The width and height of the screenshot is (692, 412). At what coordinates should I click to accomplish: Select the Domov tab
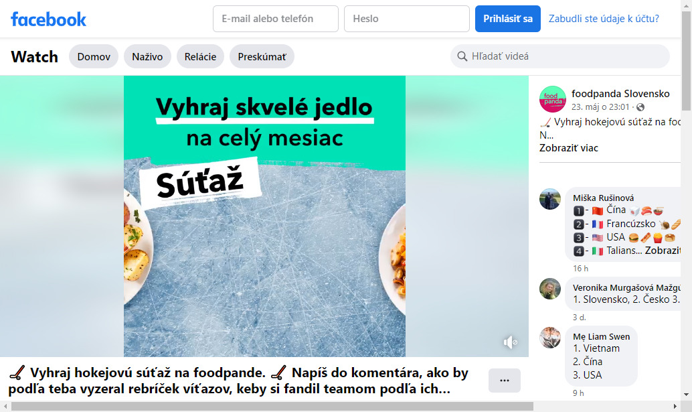click(94, 56)
